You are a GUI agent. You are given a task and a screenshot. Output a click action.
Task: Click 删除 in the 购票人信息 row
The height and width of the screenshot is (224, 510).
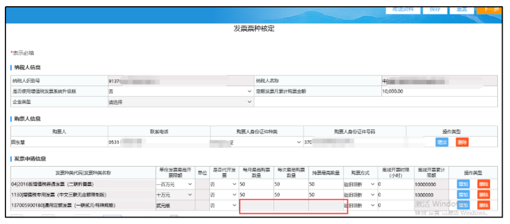tap(462, 142)
